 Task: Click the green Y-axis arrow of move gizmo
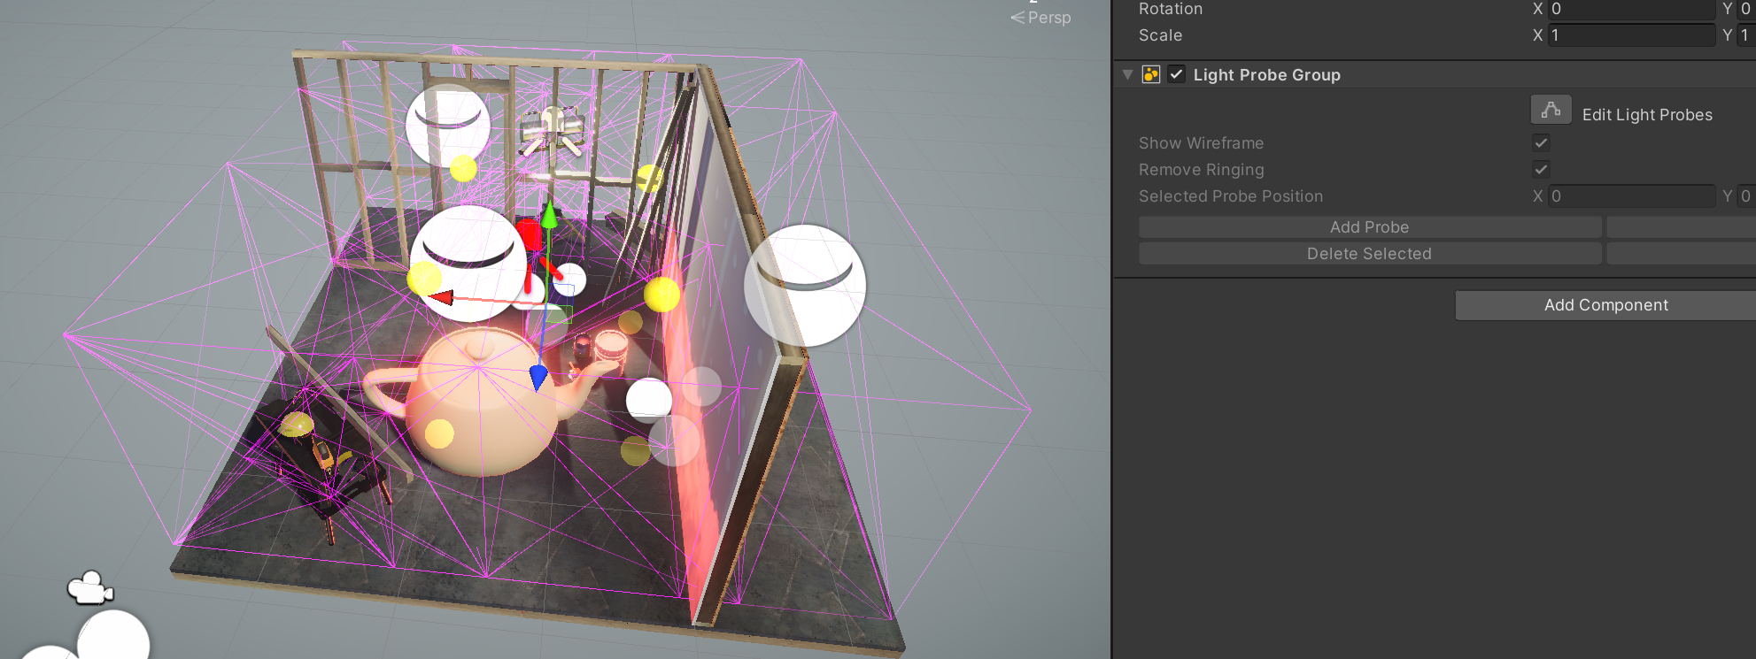(549, 215)
